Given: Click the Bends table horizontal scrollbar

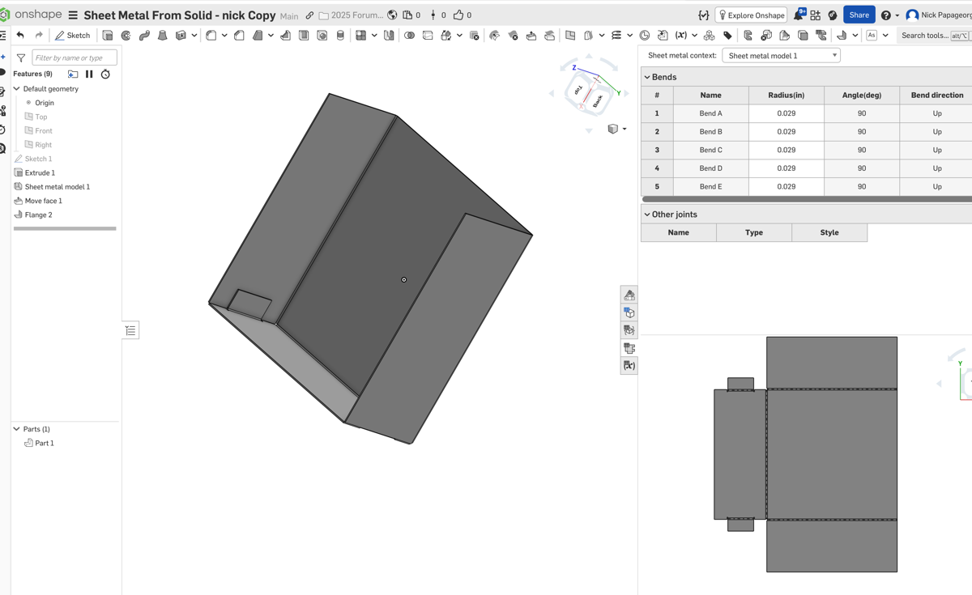Looking at the screenshot, I should coord(807,198).
